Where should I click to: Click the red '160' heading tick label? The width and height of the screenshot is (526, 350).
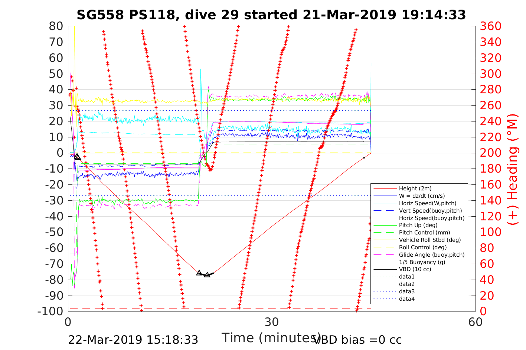tap(491, 184)
